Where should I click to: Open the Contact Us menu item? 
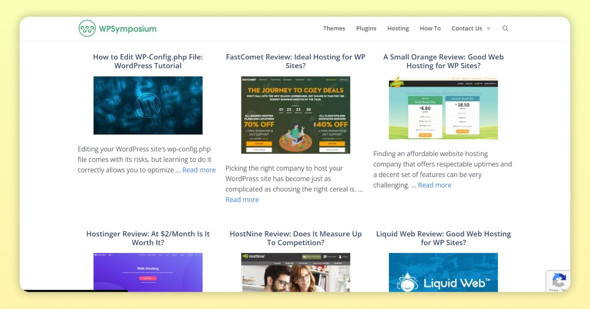[467, 29]
